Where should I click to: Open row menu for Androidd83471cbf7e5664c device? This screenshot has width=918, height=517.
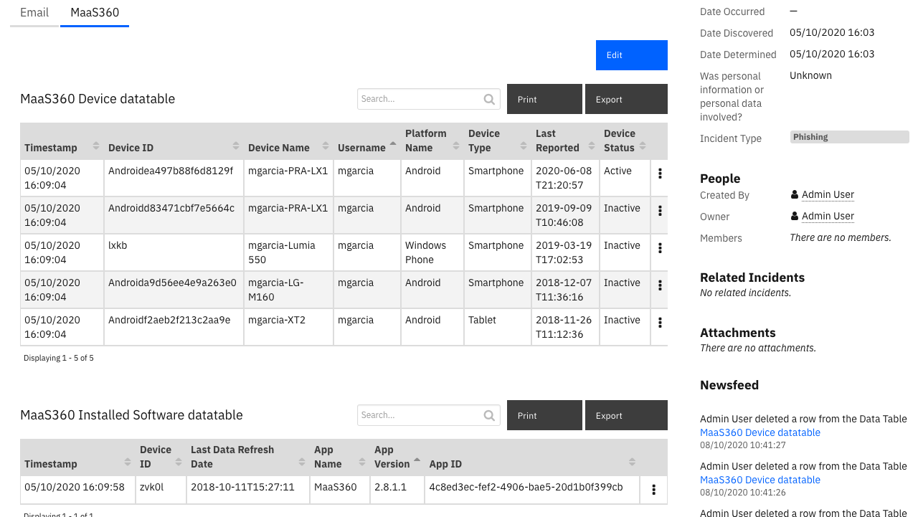pyautogui.click(x=660, y=211)
